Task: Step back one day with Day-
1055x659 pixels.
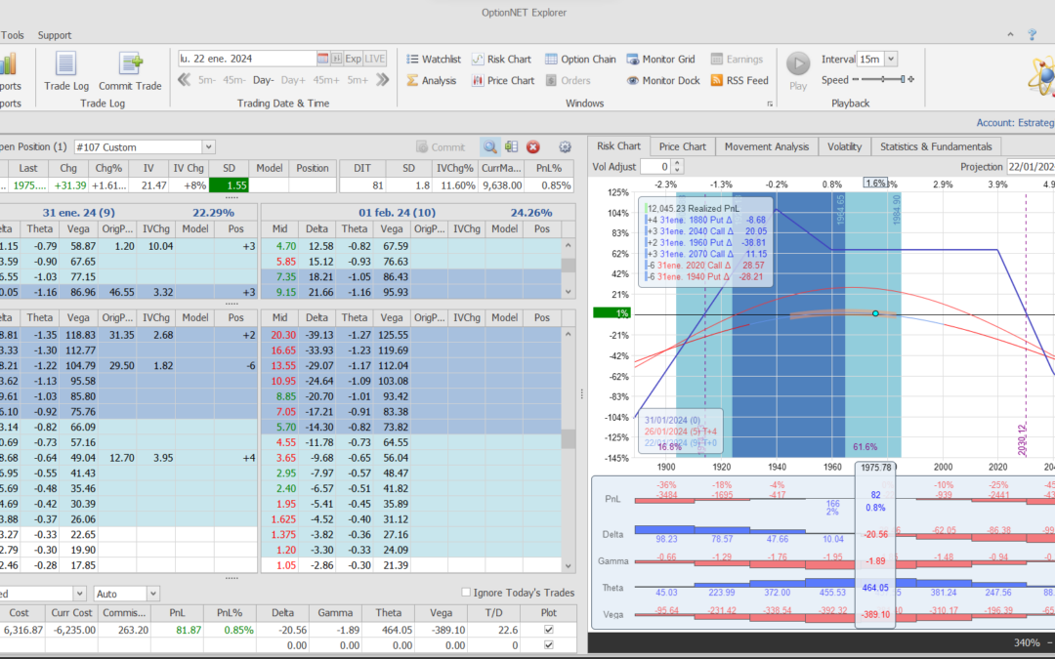Action: click(x=264, y=80)
